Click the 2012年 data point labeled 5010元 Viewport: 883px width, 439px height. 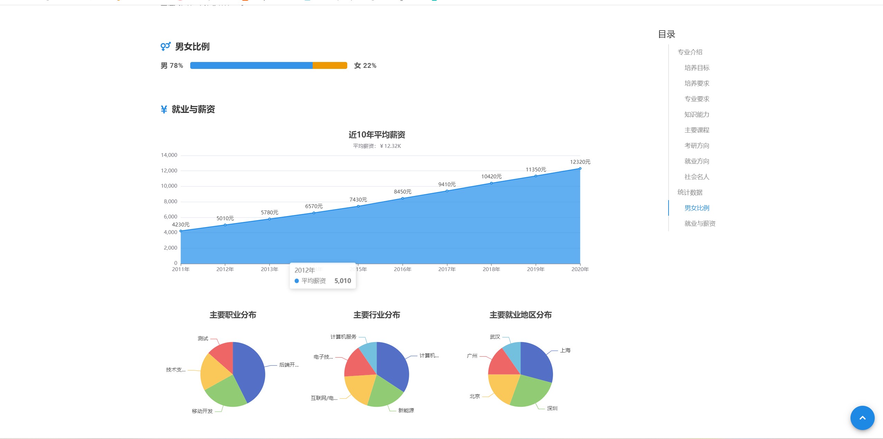(225, 225)
